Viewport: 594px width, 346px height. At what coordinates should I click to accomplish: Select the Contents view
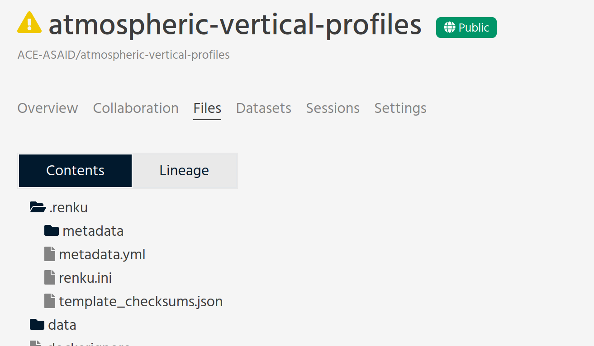(75, 170)
